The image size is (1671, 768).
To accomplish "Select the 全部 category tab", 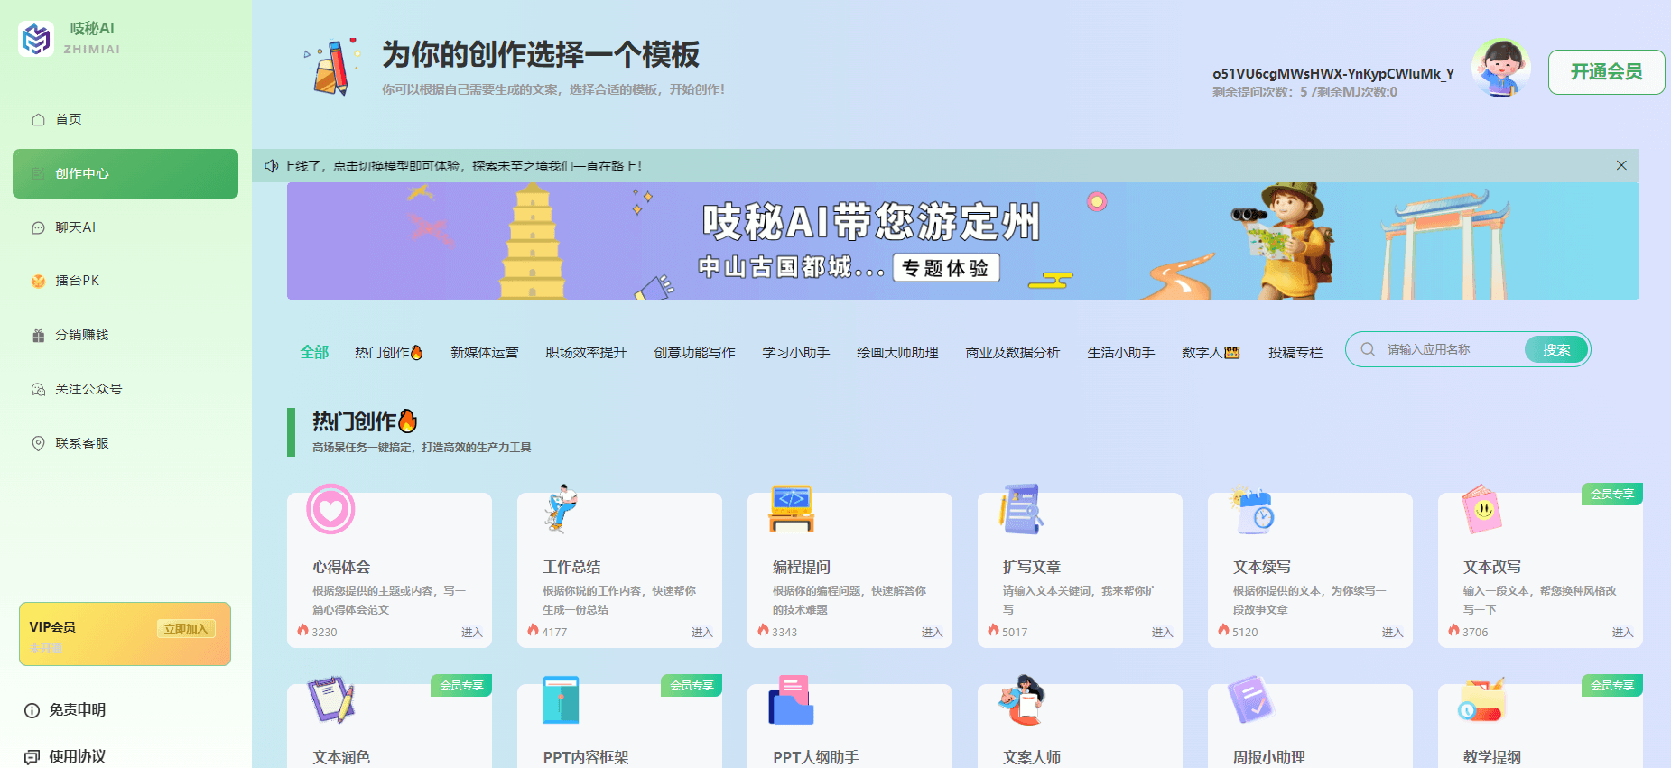I will point(314,352).
